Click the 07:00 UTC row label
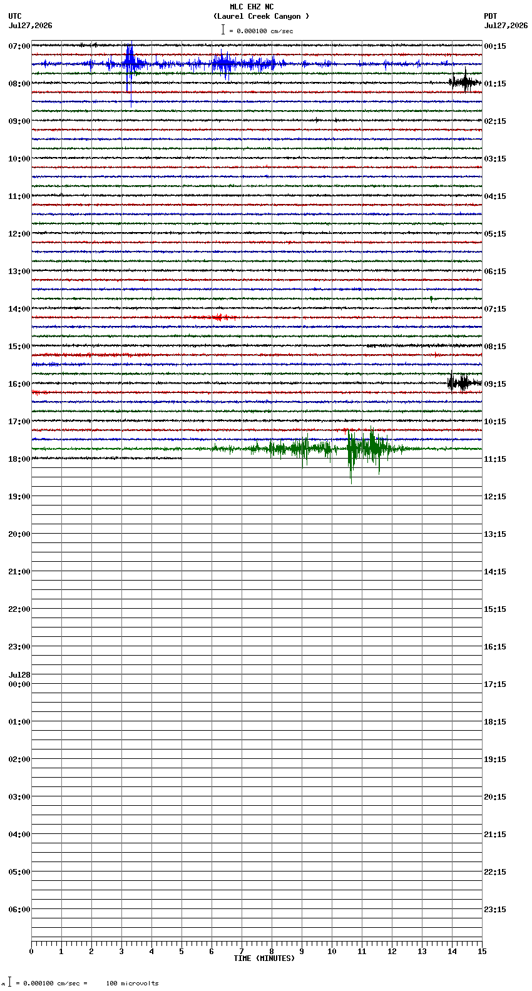The image size is (532, 991). [19, 46]
